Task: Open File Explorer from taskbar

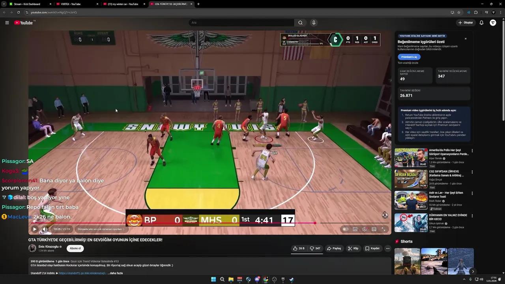Action: (x=231, y=279)
